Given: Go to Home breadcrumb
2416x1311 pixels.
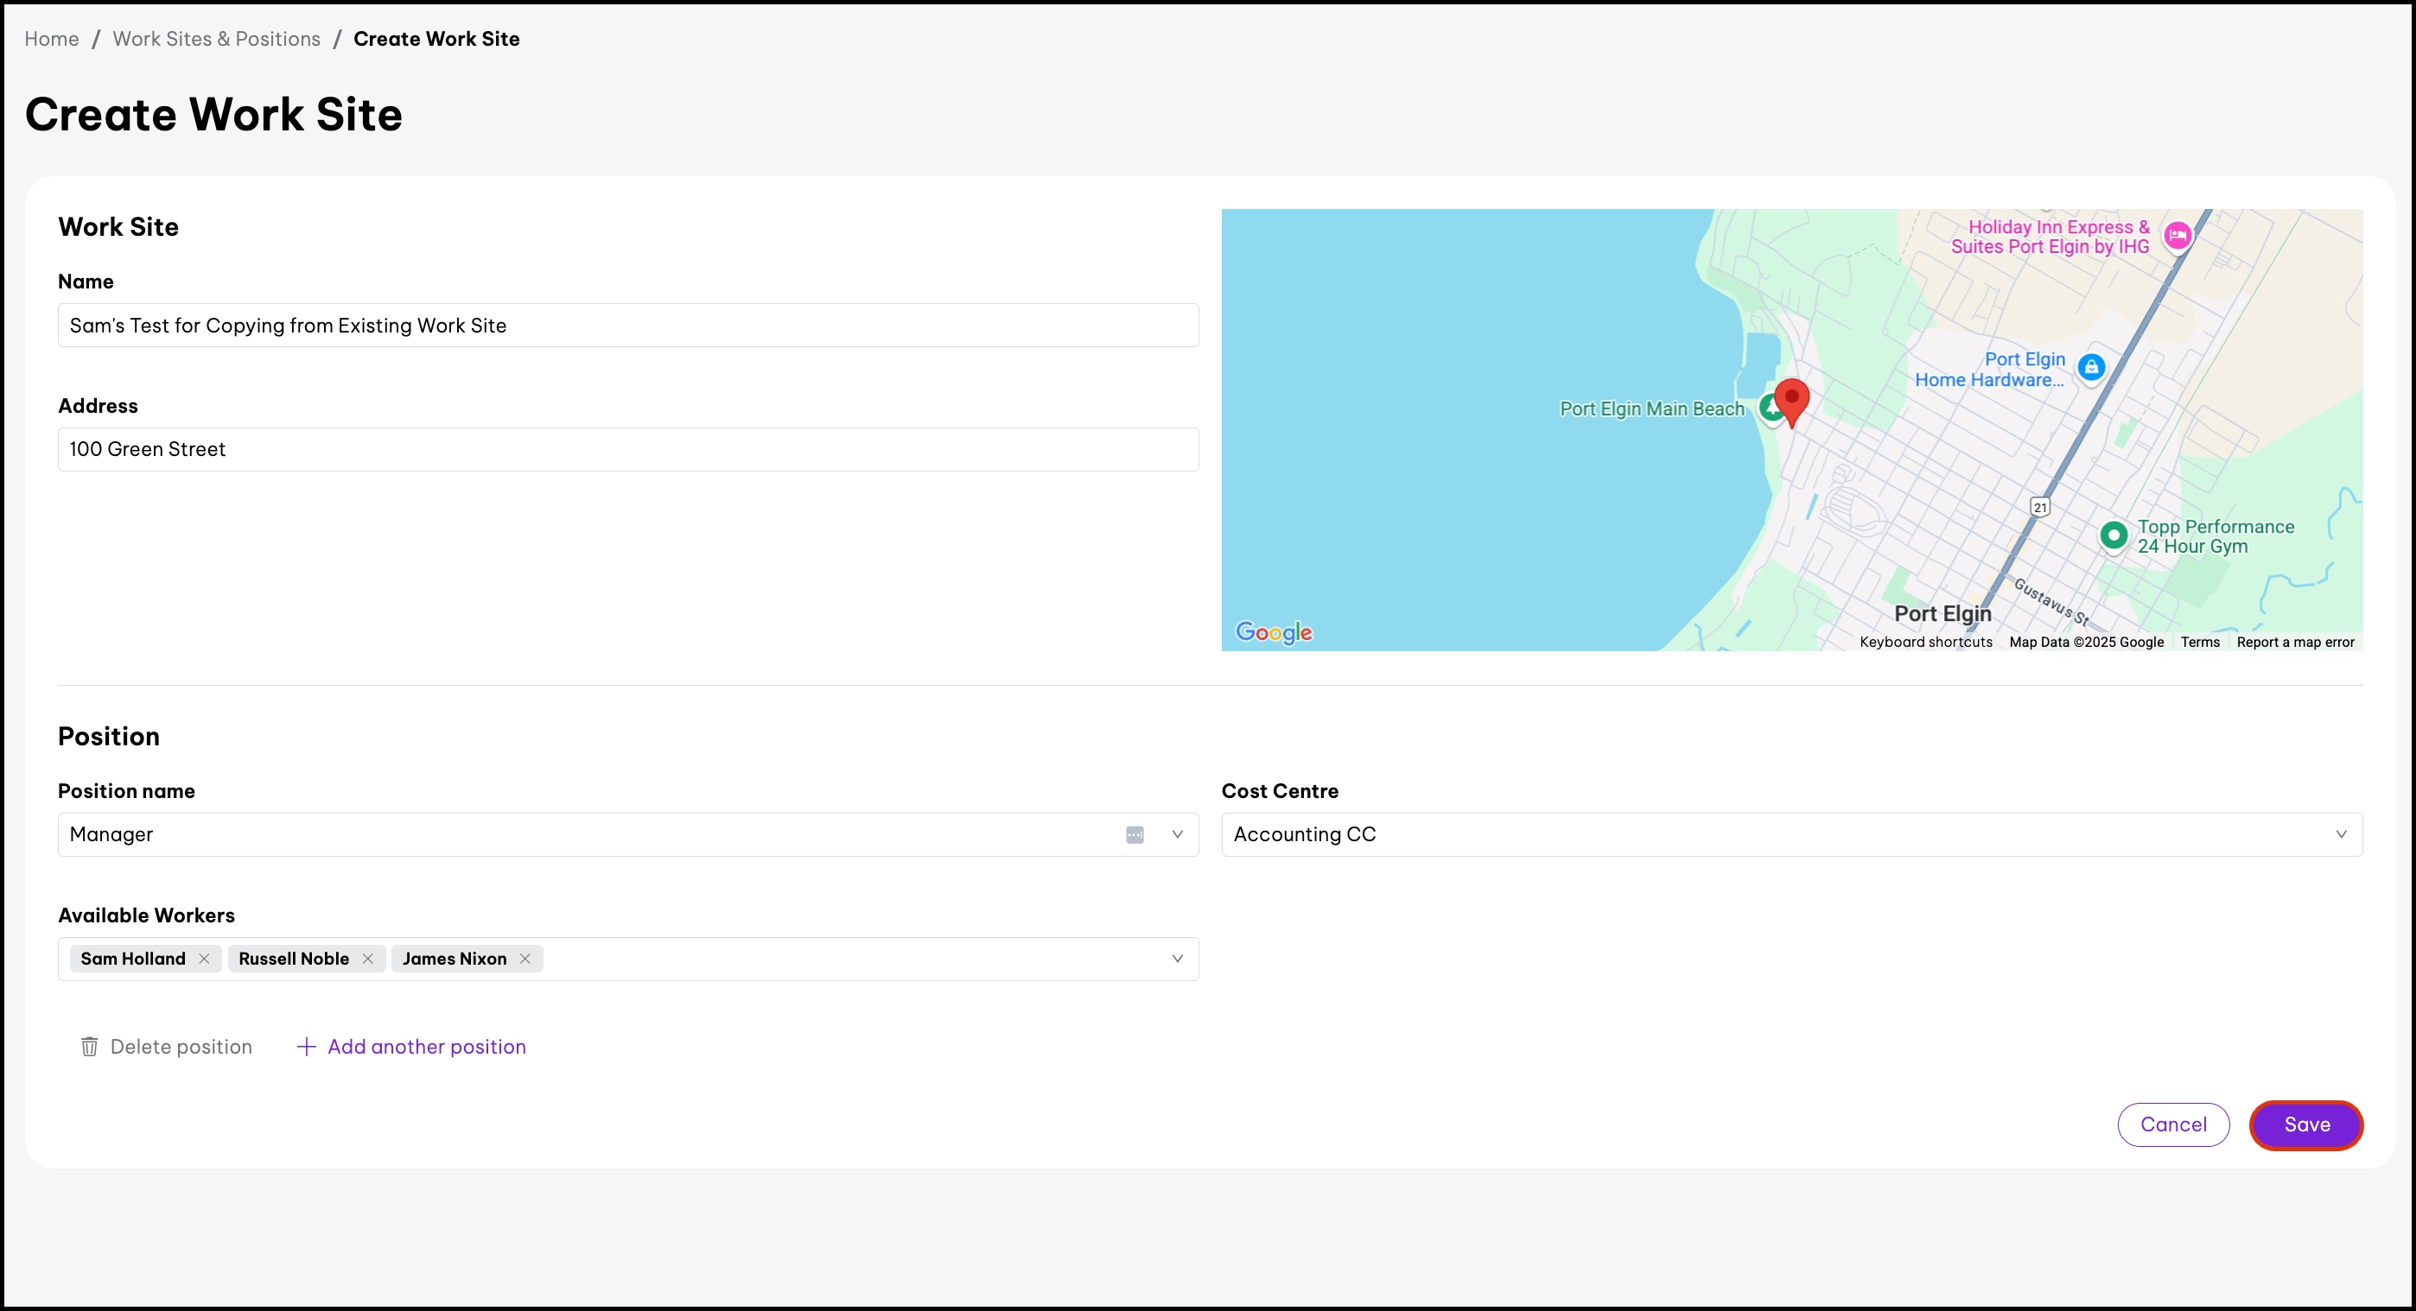Looking at the screenshot, I should click(x=52, y=38).
